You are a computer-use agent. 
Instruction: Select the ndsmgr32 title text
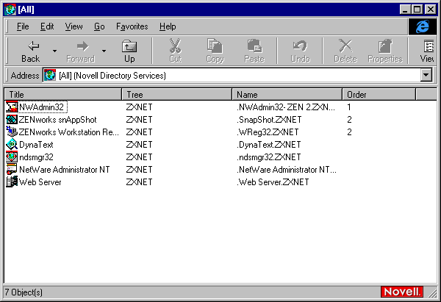(x=36, y=157)
